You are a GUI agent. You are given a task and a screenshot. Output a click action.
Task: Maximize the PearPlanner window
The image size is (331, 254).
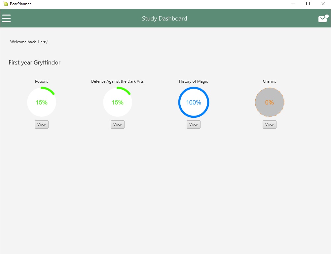pyautogui.click(x=308, y=4)
